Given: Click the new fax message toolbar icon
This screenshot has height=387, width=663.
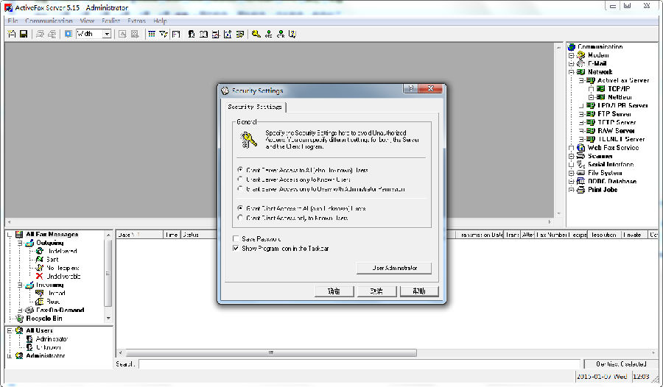Looking at the screenshot, I should point(12,35).
